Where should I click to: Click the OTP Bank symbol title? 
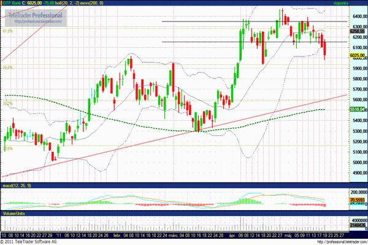(17, 3)
